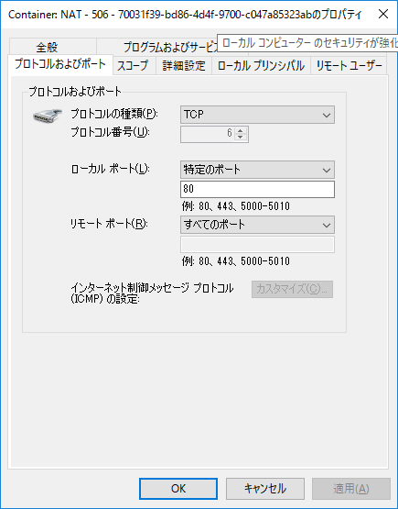Image resolution: width=398 pixels, height=509 pixels.
Task: Switch to the スコープ tab
Action: pyautogui.click(x=133, y=65)
